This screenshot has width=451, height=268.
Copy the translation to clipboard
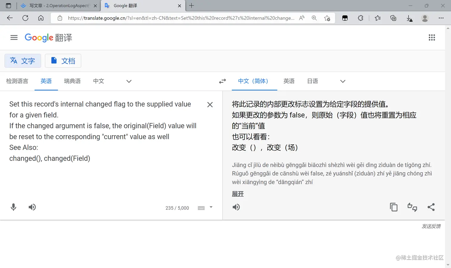point(394,207)
